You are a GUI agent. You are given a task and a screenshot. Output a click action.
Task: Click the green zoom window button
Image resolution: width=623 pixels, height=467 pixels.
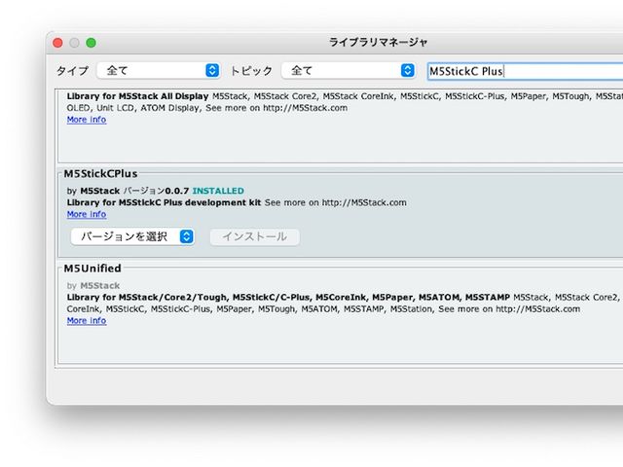pos(91,43)
